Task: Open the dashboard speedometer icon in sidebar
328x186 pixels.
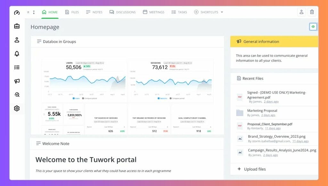Action: pyautogui.click(x=17, y=12)
